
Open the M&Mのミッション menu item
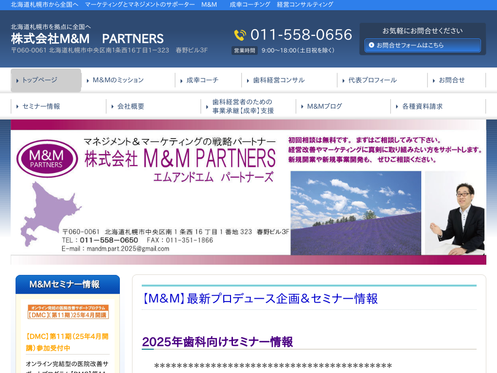pos(128,80)
